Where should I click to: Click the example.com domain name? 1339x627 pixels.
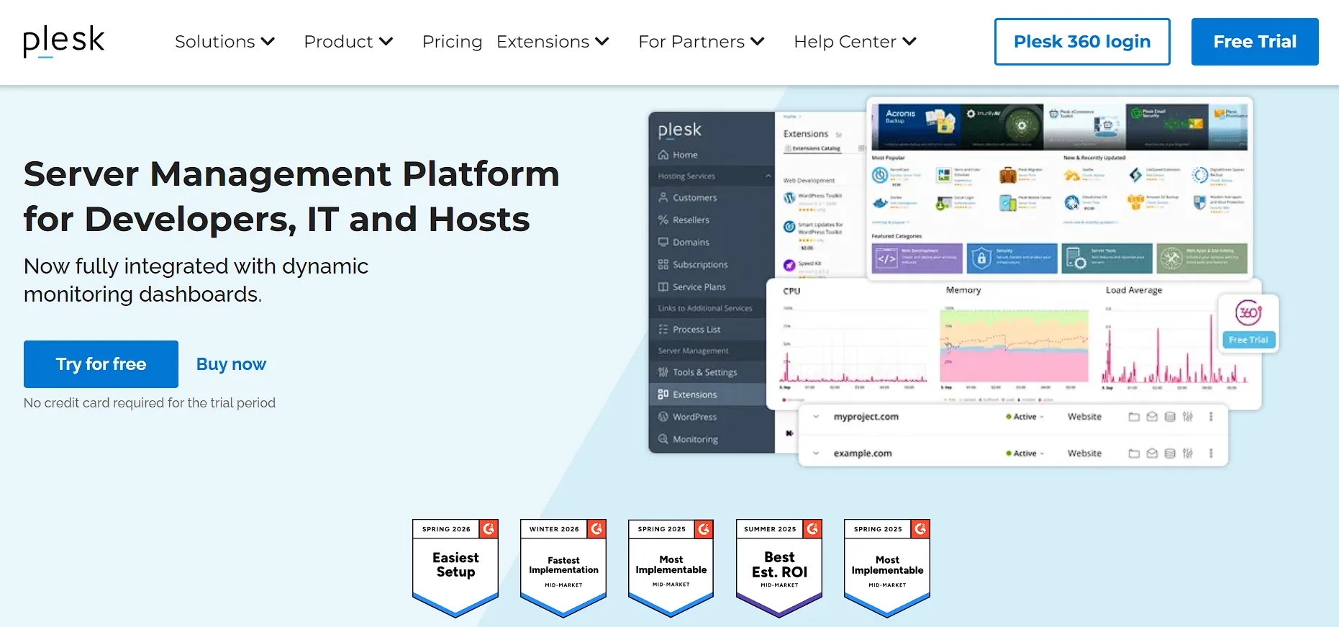click(x=863, y=454)
